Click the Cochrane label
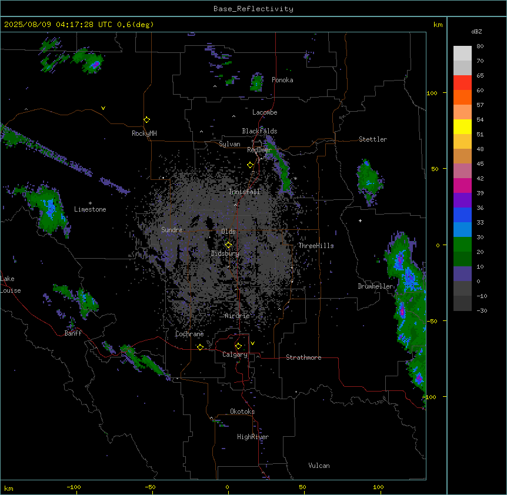 click(189, 334)
